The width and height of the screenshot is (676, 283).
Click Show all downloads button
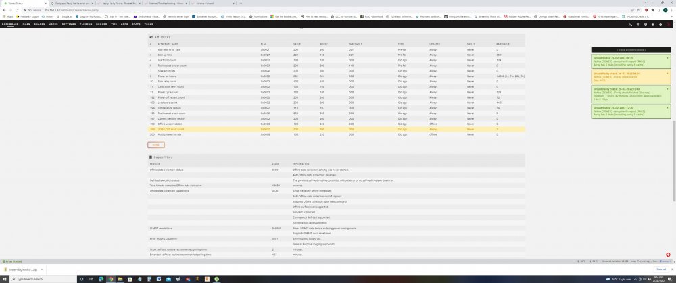[x=661, y=269]
